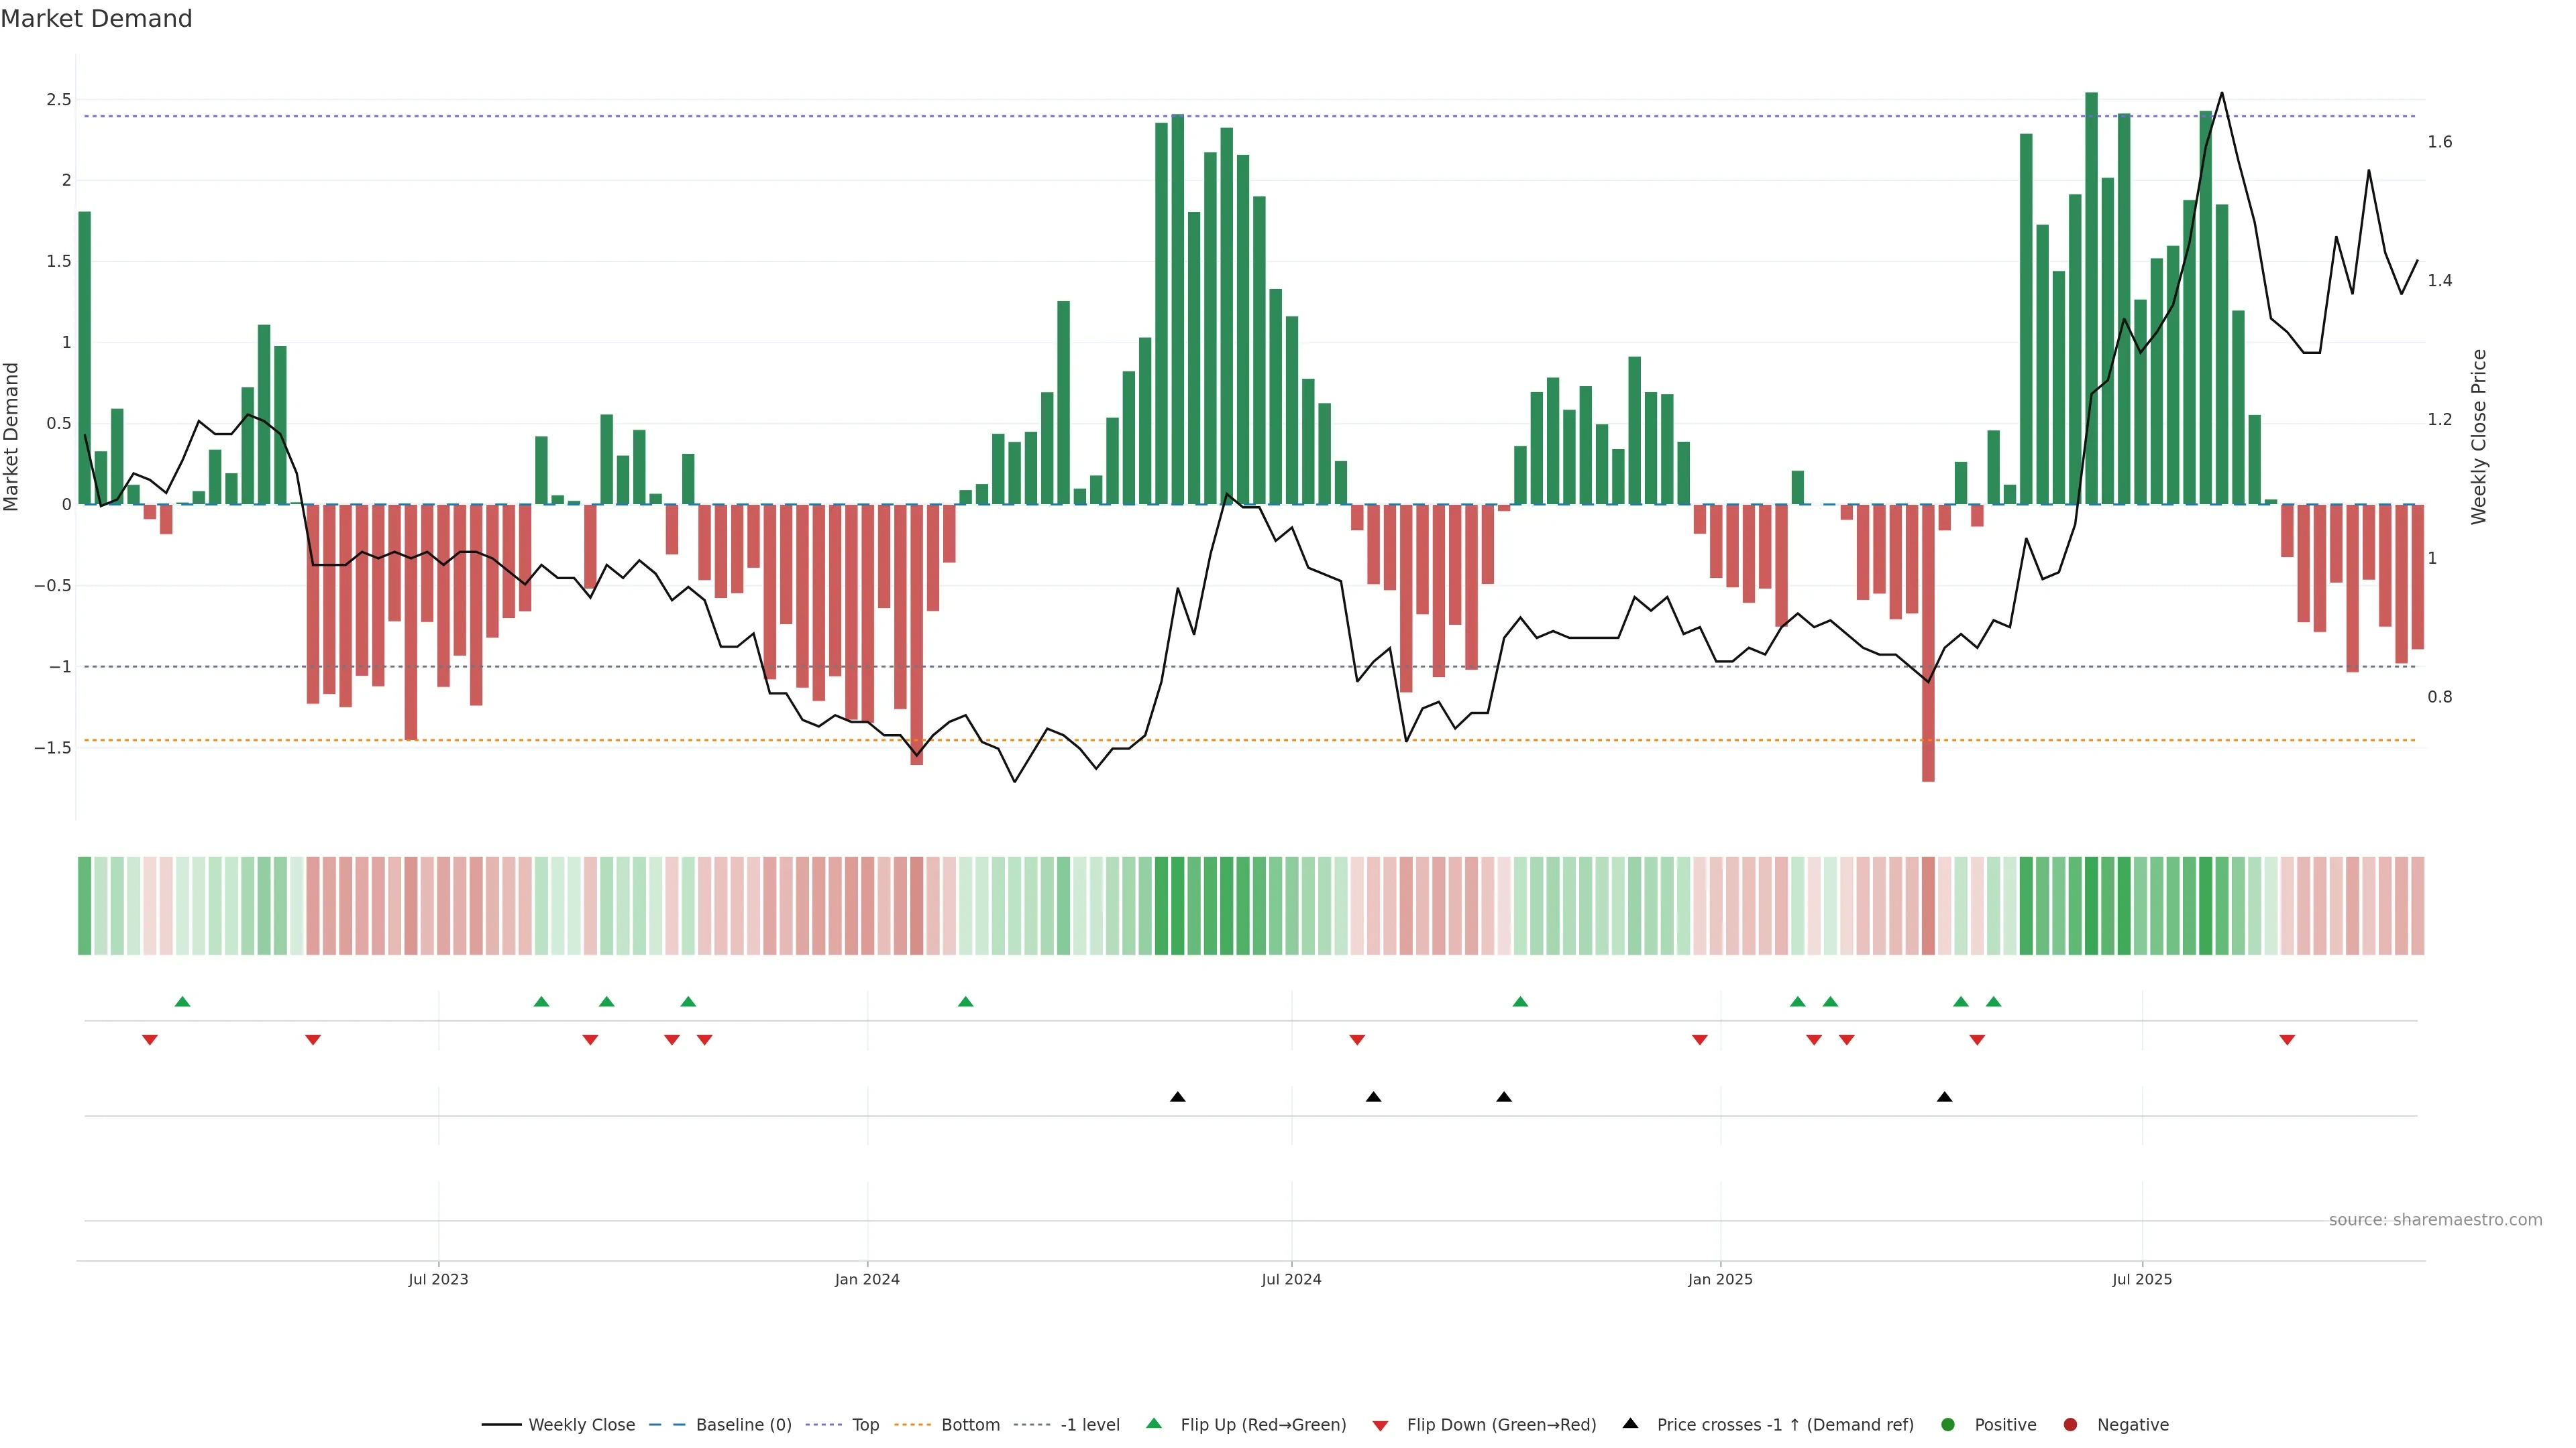Click the first red Flip Down marker at left
This screenshot has width=2576, height=1448.
tap(150, 1040)
